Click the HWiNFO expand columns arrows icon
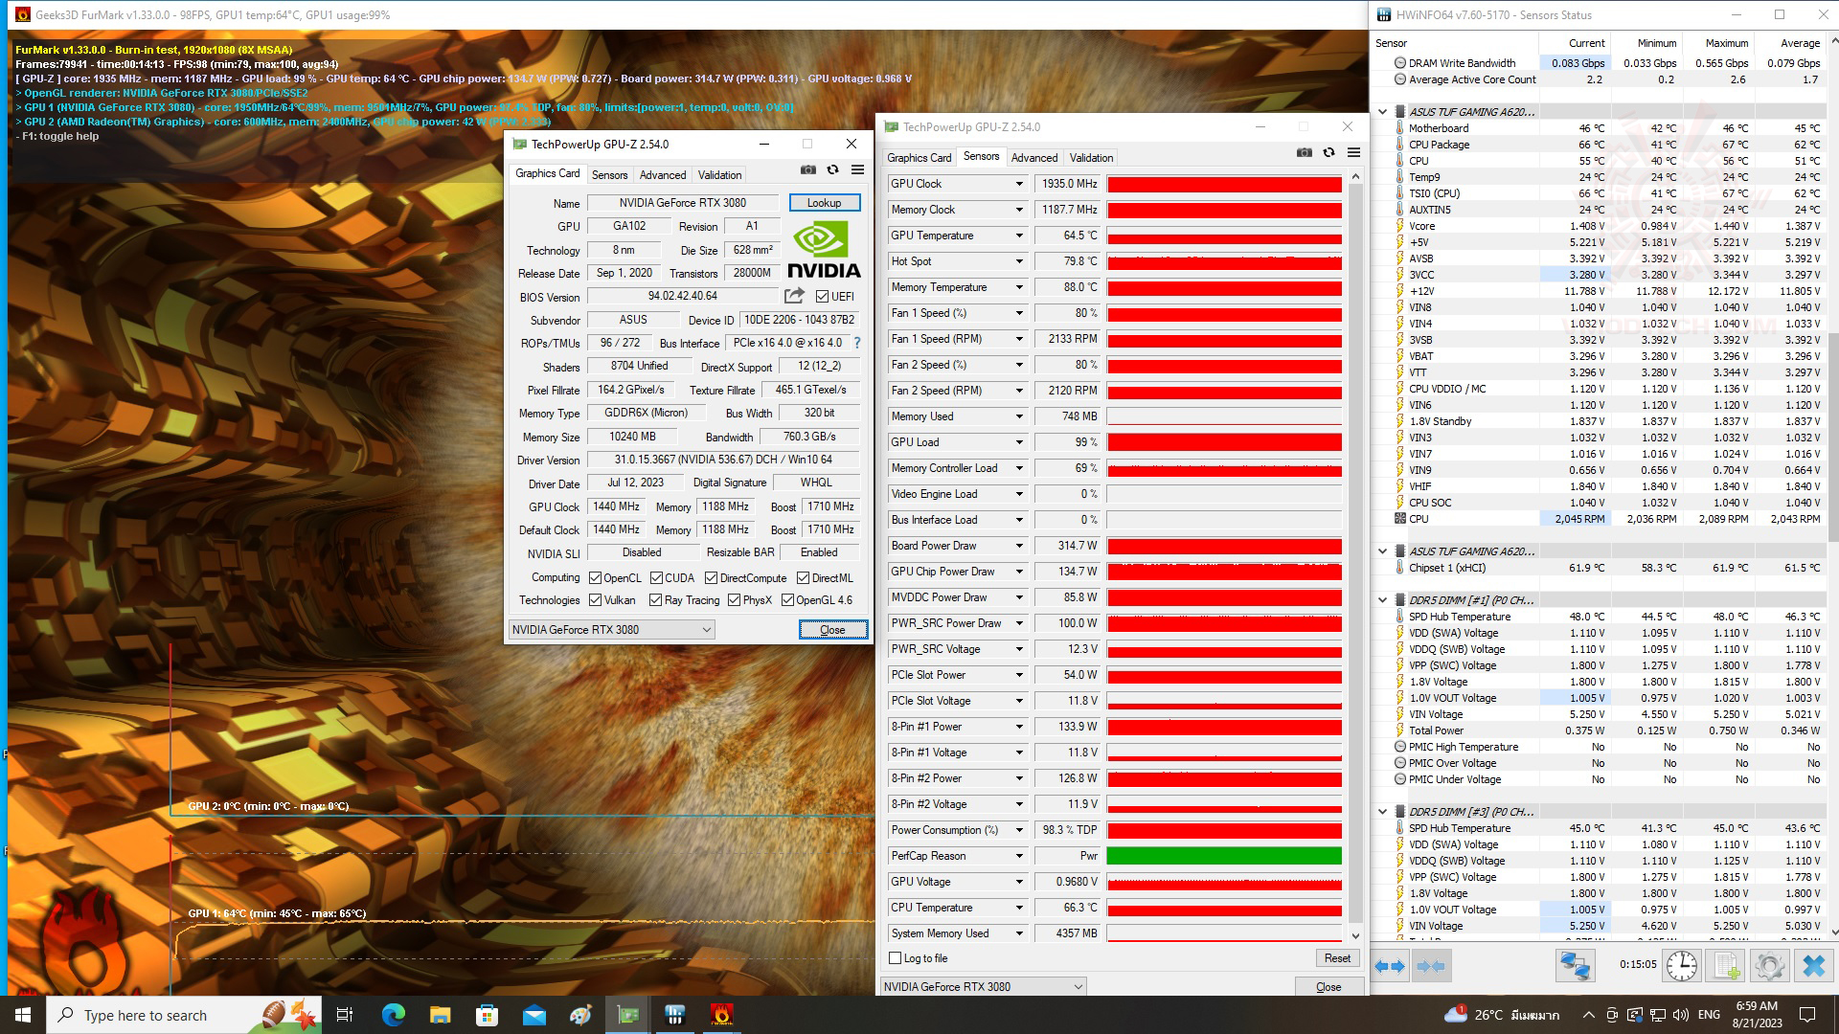Image resolution: width=1839 pixels, height=1034 pixels. (x=1390, y=966)
